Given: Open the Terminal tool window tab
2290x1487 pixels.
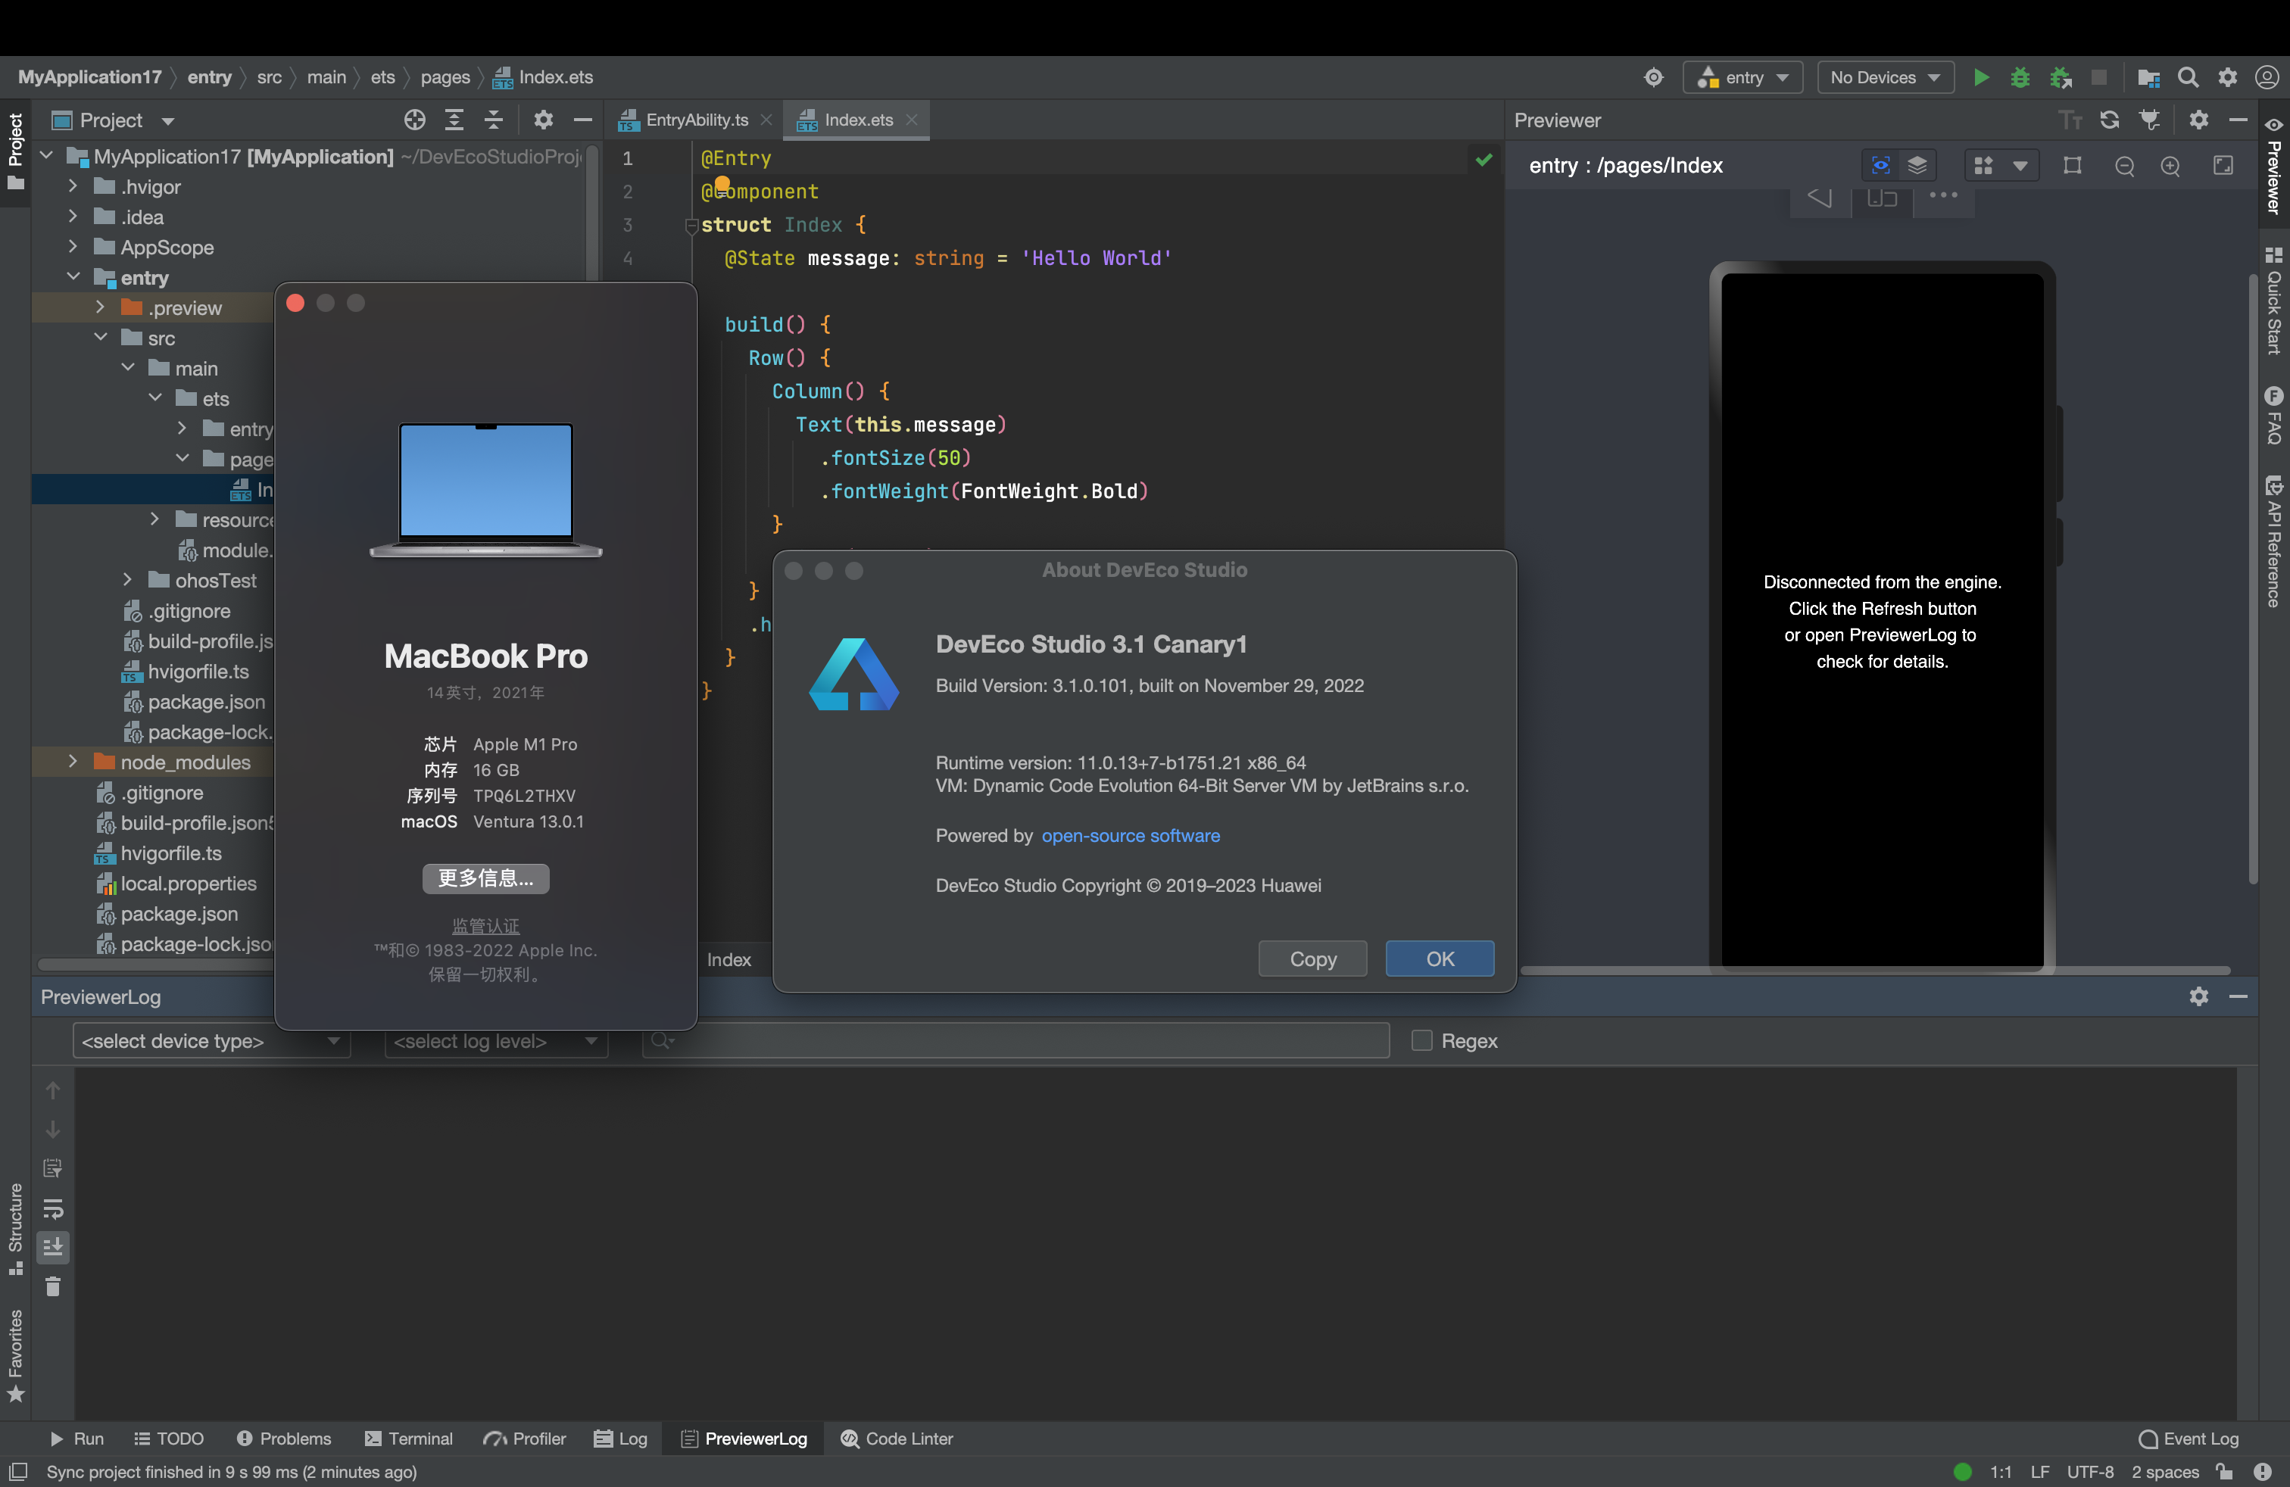Looking at the screenshot, I should pyautogui.click(x=409, y=1438).
